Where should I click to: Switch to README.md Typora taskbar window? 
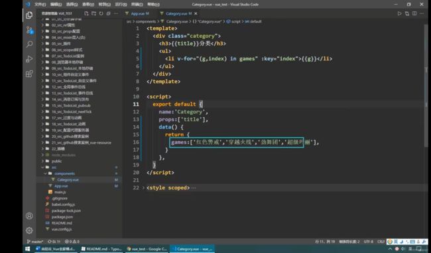click(101, 249)
